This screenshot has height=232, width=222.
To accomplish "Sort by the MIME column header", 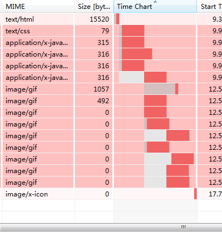I will coord(38,6).
